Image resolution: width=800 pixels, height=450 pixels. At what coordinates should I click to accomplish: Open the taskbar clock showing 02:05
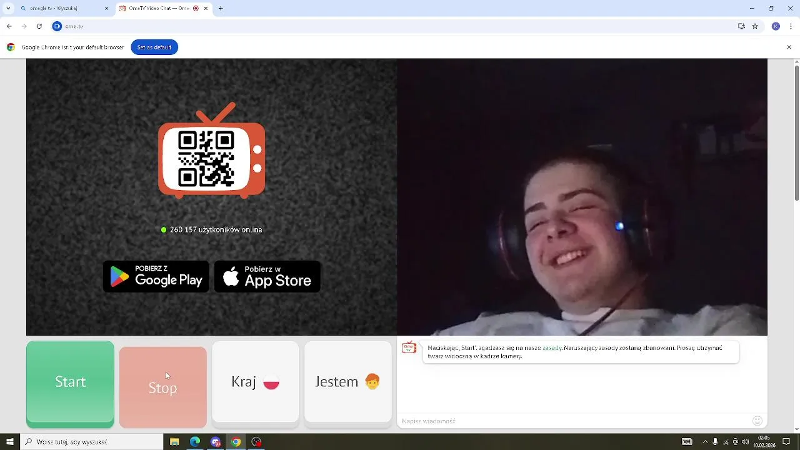(764, 442)
